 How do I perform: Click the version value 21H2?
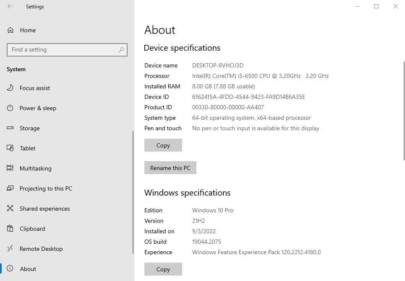199,221
